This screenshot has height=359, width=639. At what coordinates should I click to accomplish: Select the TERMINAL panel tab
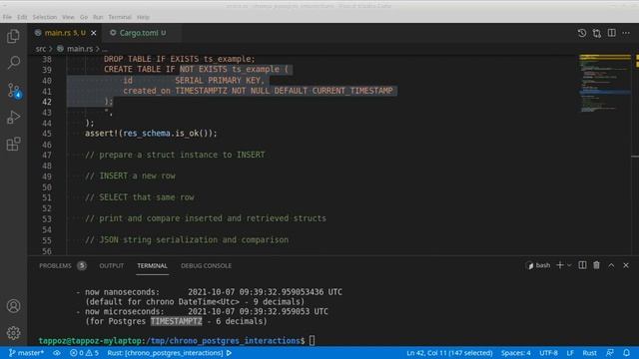(x=153, y=266)
